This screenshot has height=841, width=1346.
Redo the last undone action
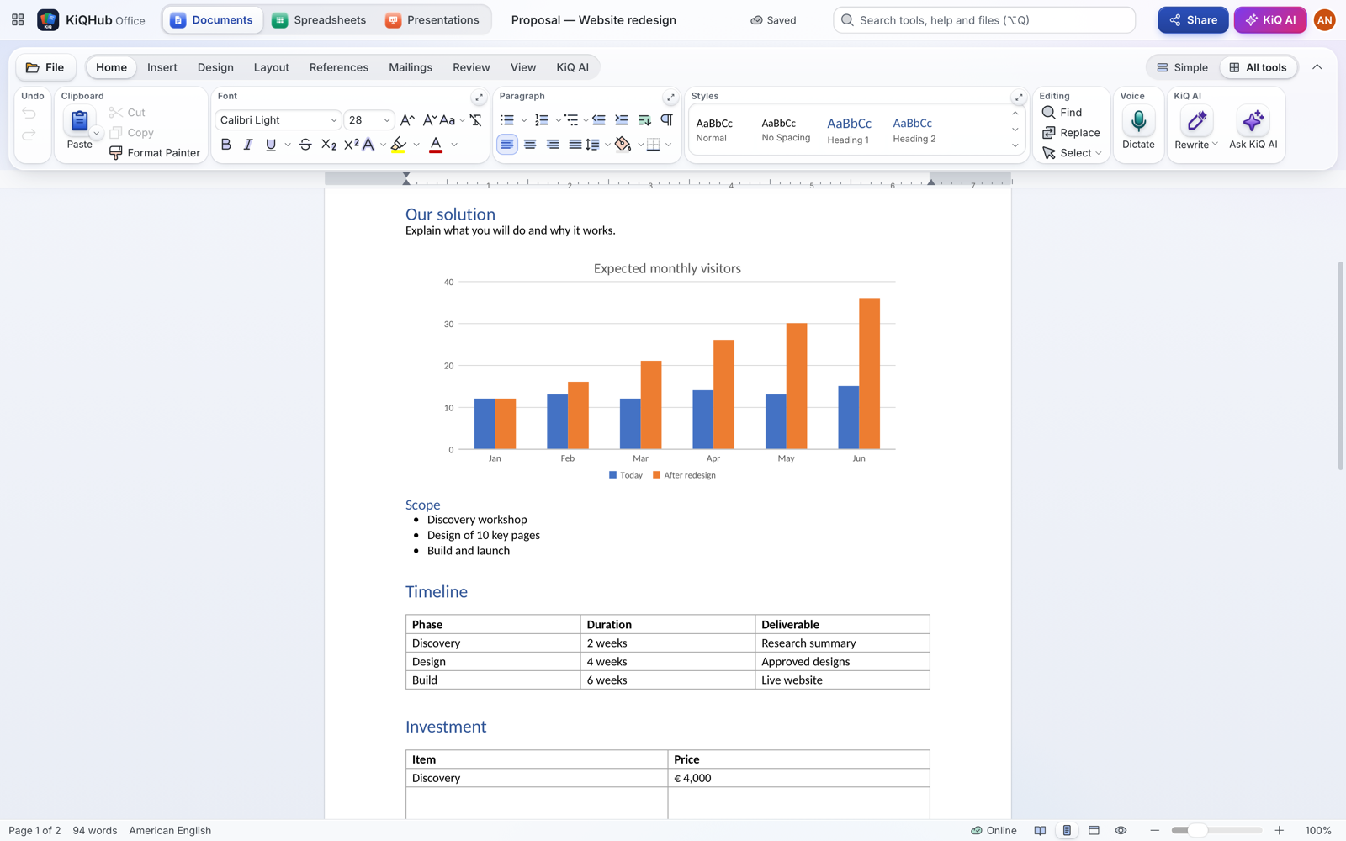click(x=29, y=135)
